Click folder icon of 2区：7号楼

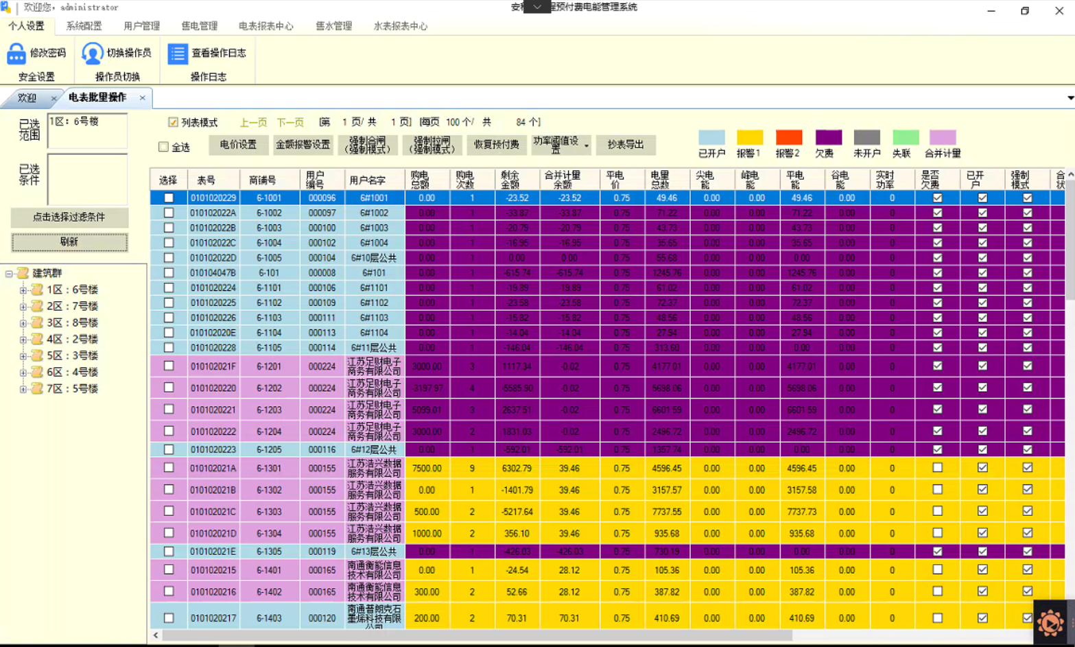(x=37, y=306)
